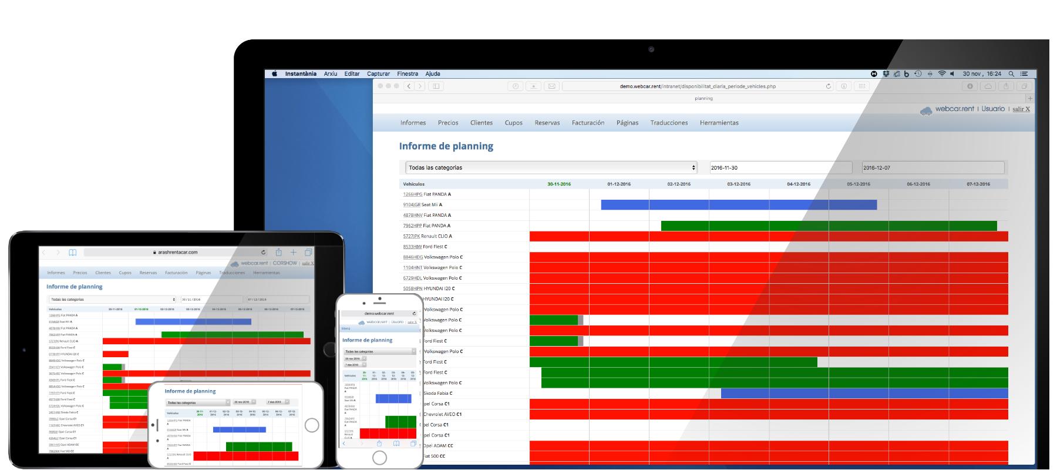Screen dimensions: 1057x470
Task: Tap the share icon in iPad Safari toolbar
Action: tap(279, 253)
